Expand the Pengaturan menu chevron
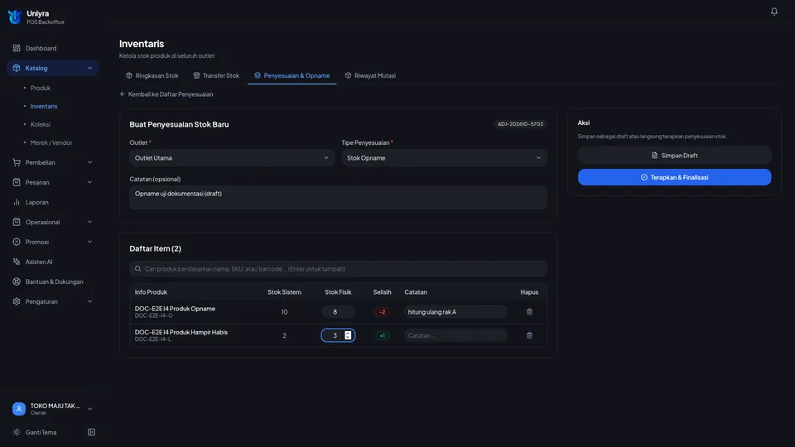Viewport: 795px width, 447px height. [89, 301]
